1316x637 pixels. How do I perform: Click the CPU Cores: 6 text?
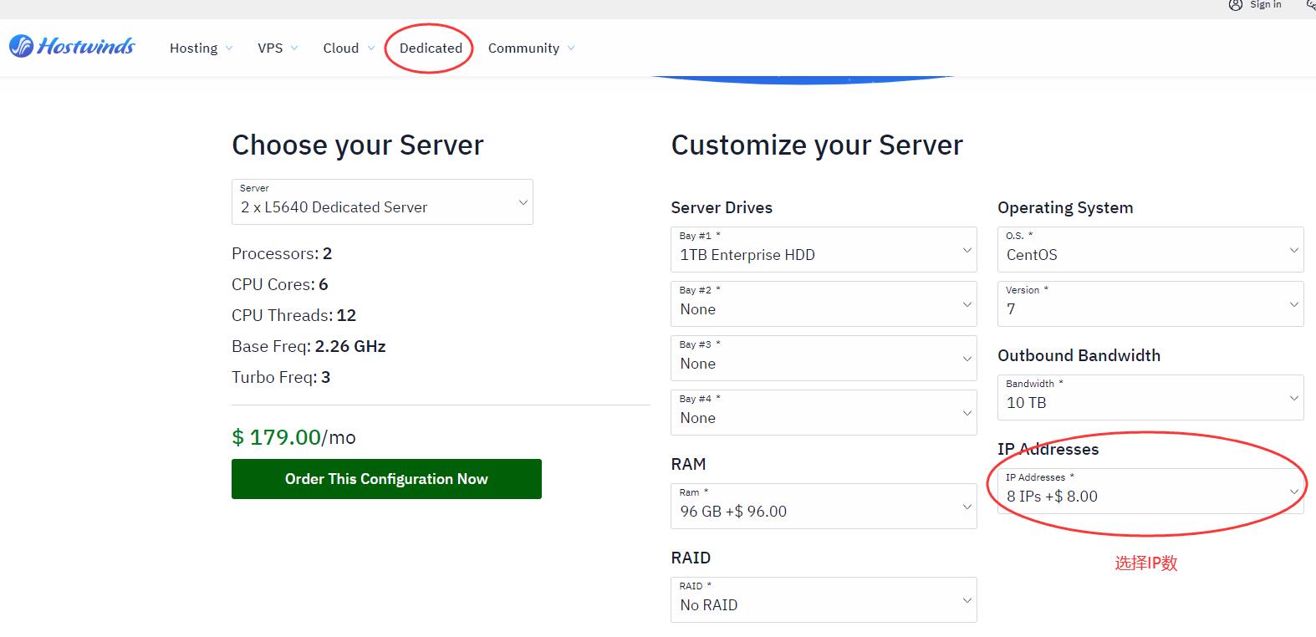[x=279, y=284]
